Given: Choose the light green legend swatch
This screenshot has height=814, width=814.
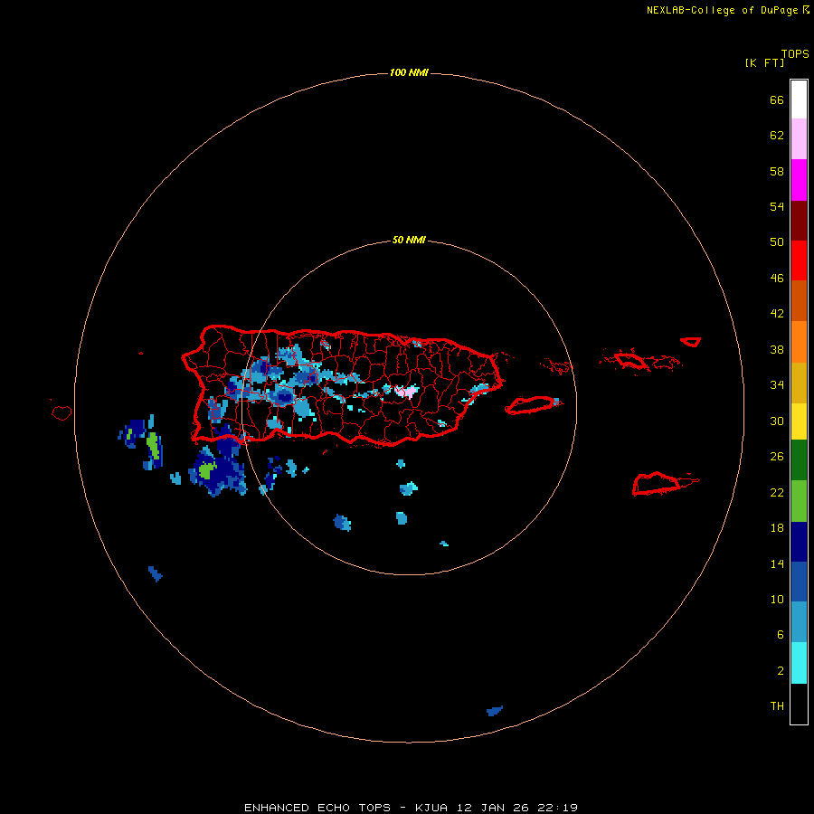Looking at the screenshot, I should (799, 501).
